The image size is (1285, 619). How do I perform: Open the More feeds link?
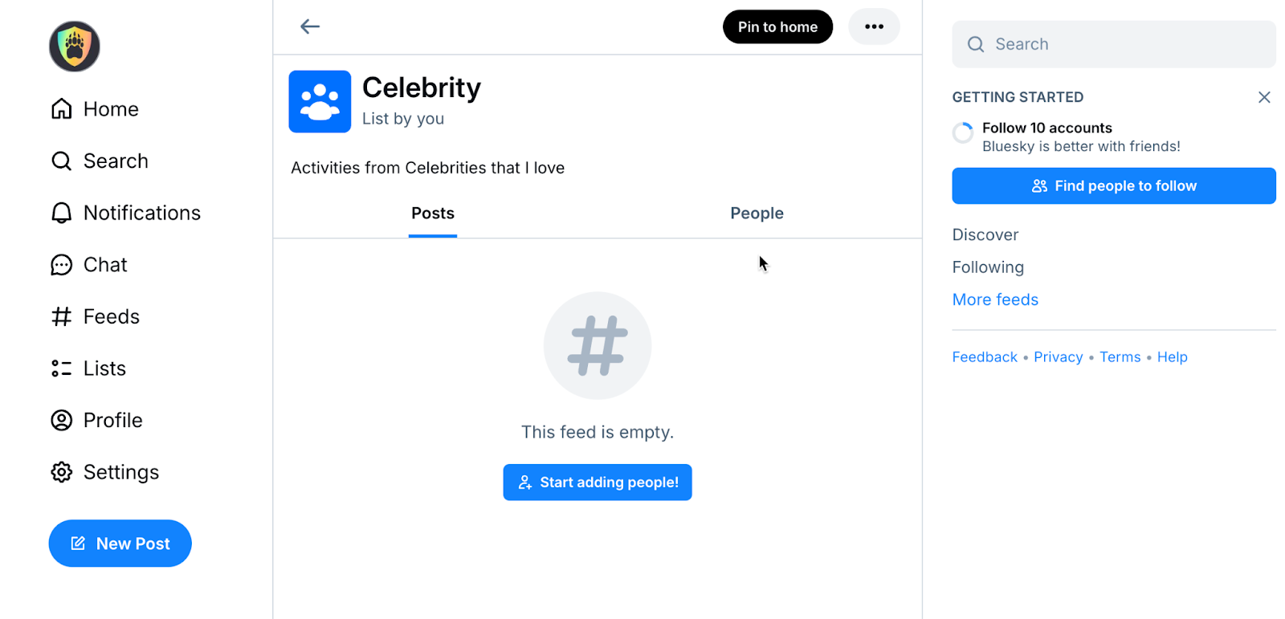pos(995,299)
